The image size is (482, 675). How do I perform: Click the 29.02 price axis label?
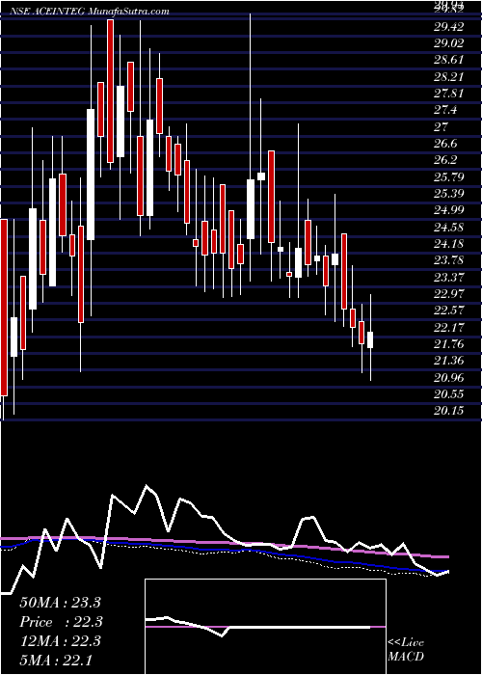tap(448, 43)
